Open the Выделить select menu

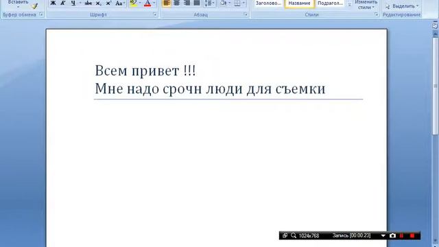tap(402, 6)
